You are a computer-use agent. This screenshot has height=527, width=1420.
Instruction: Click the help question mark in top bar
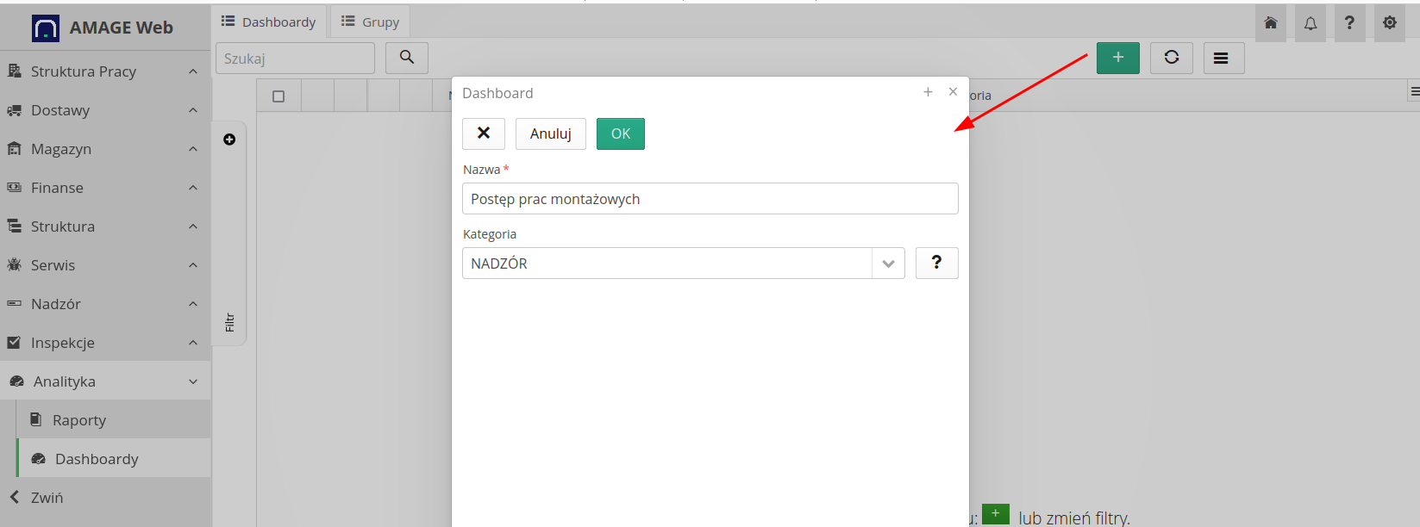[1349, 23]
